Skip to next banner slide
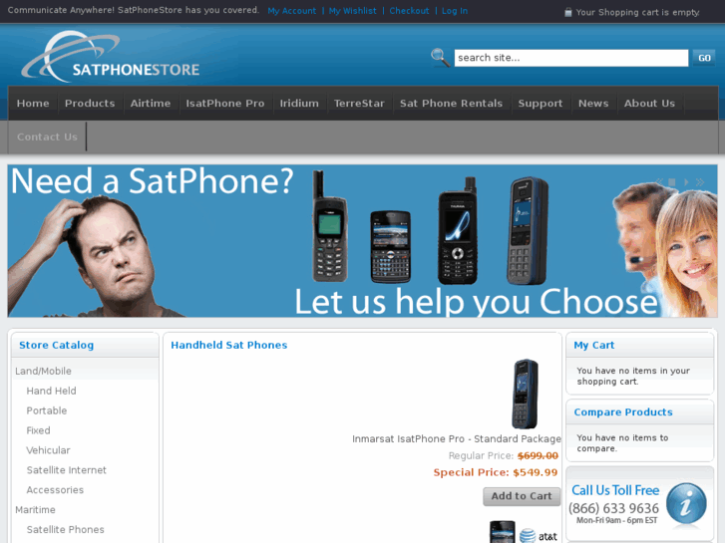The width and height of the screenshot is (725, 543). pyautogui.click(x=700, y=182)
